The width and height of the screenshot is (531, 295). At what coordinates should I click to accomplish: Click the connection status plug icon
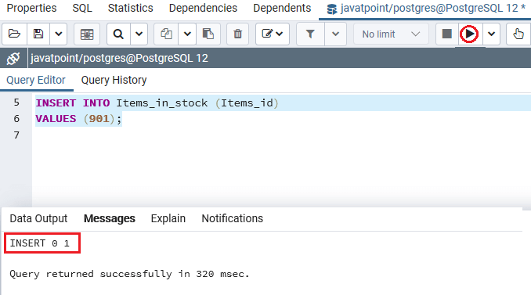(13, 58)
